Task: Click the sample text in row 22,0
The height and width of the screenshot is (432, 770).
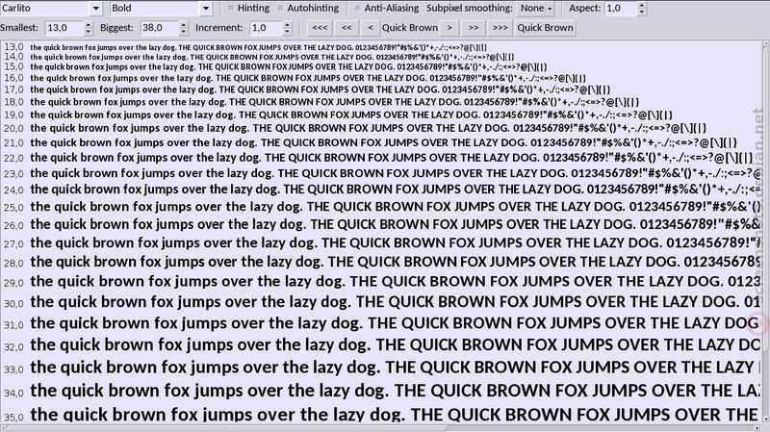Action: [392, 158]
